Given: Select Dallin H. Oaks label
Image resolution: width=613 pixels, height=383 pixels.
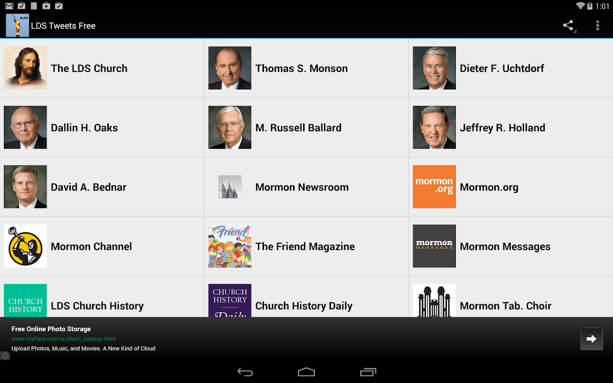Looking at the screenshot, I should [84, 128].
